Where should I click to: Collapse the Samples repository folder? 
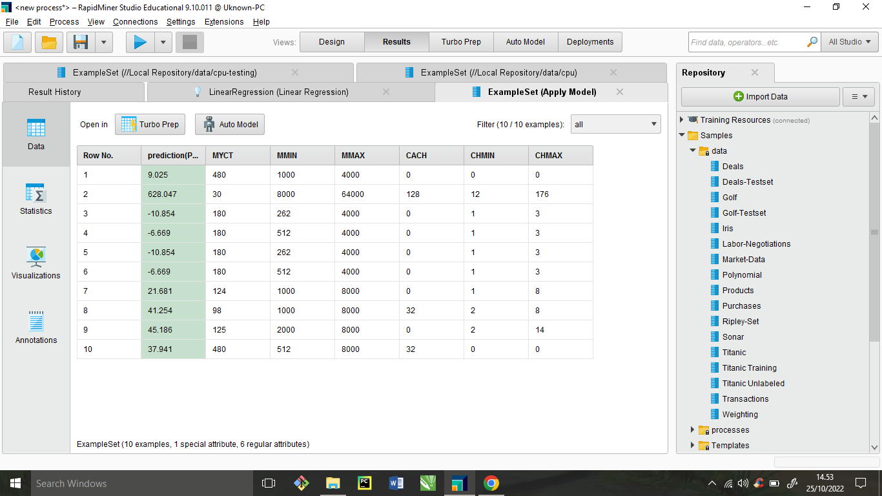(681, 135)
